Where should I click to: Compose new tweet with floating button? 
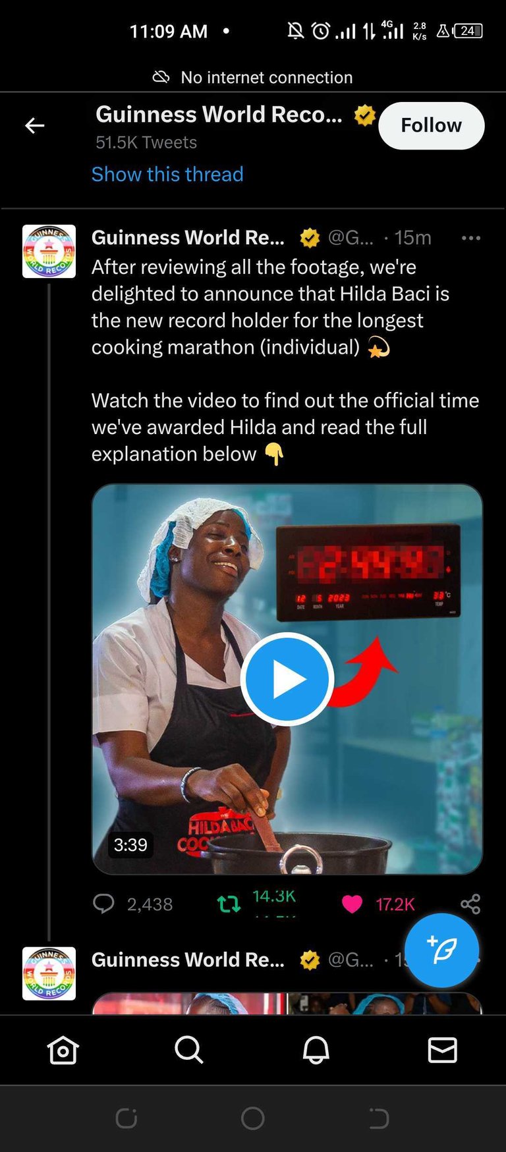click(441, 950)
